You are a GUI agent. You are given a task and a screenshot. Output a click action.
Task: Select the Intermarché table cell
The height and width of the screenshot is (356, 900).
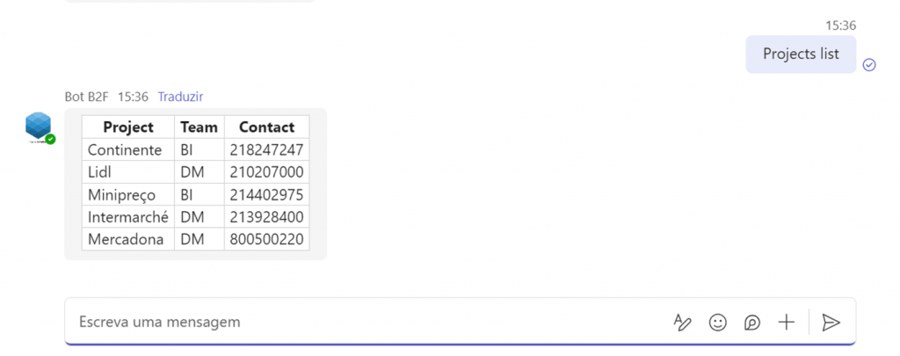pyautogui.click(x=128, y=217)
